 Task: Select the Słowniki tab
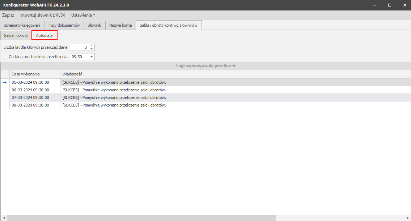pyautogui.click(x=95, y=25)
